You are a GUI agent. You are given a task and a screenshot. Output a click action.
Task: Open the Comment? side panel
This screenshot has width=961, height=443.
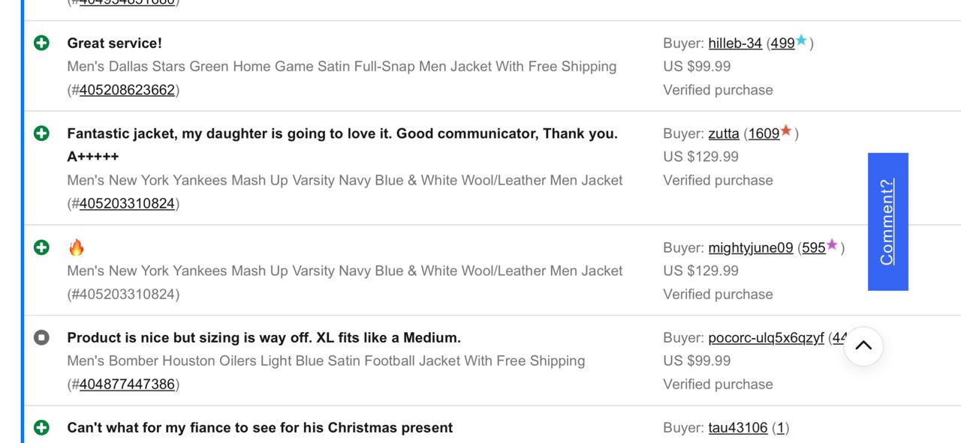pos(887,222)
